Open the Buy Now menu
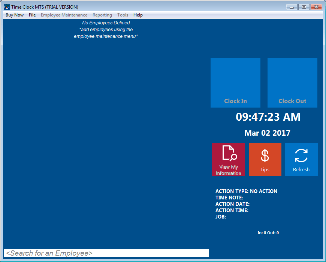 pyautogui.click(x=15, y=15)
